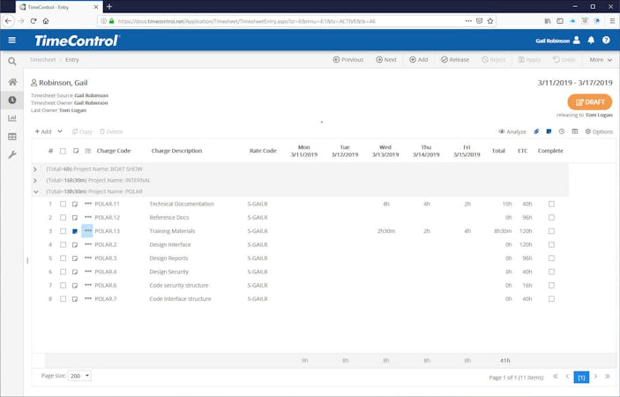Open the help question mark icon
Screen dimensions: 620x397
606,40
